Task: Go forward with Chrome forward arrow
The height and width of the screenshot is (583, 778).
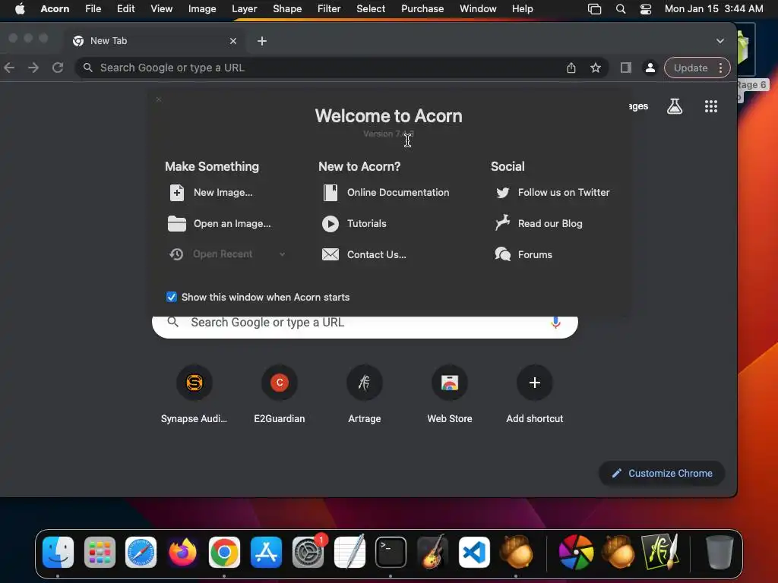Action: (x=33, y=68)
